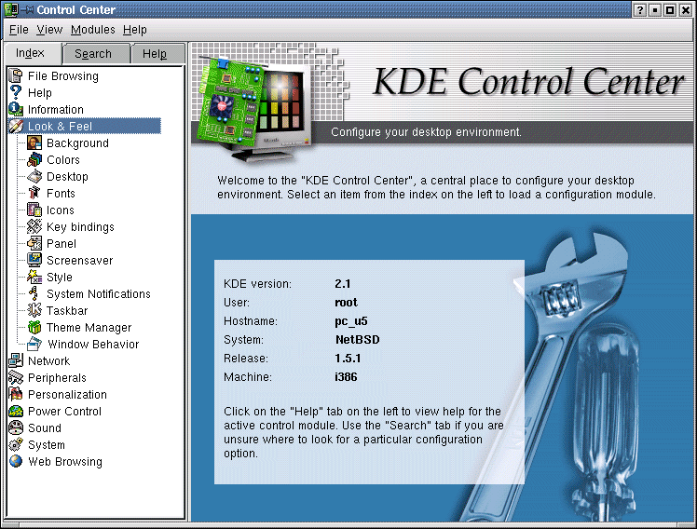
Task: Select the Fonts tree entry label
Action: pos(61,193)
